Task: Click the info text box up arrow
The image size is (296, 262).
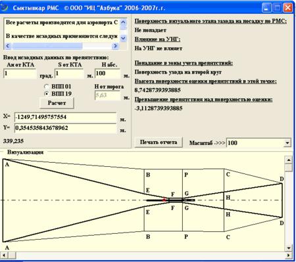Action: tap(123, 22)
